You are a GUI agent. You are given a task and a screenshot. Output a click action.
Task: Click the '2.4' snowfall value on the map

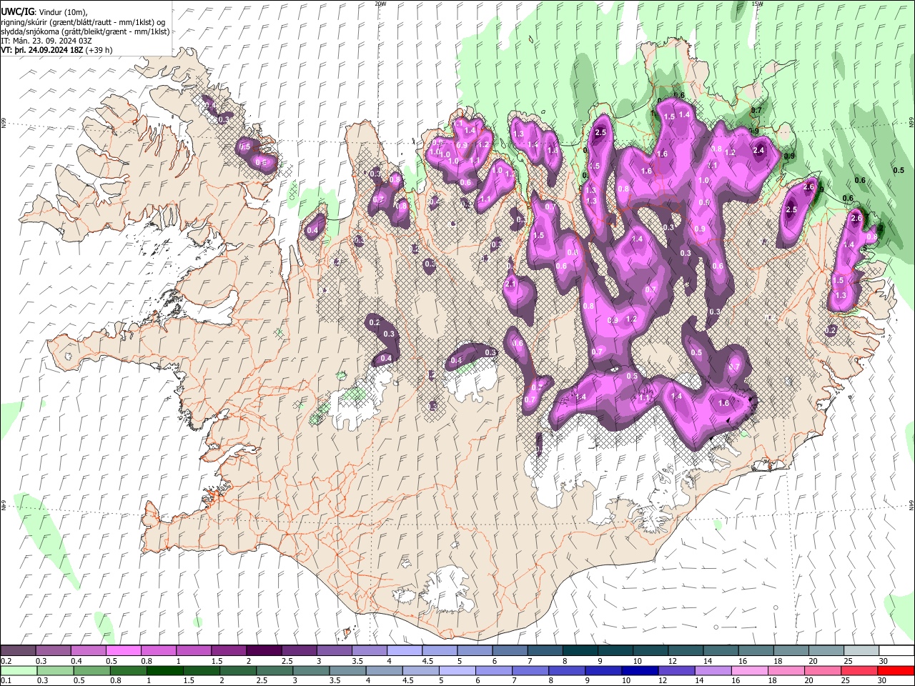pos(758,150)
